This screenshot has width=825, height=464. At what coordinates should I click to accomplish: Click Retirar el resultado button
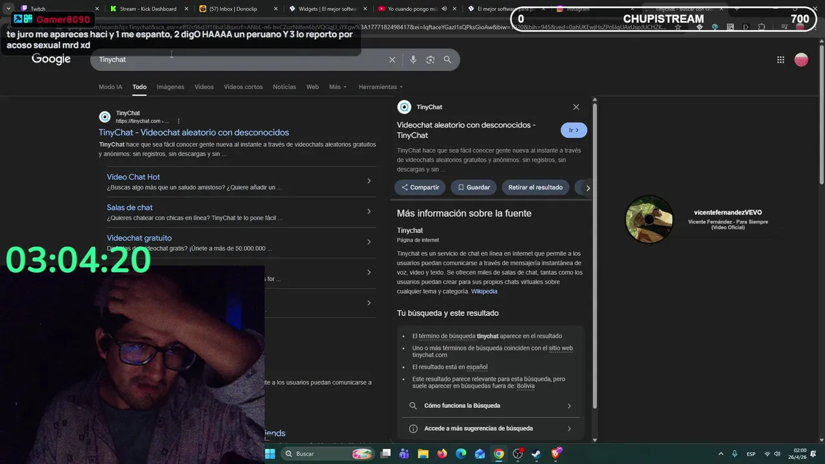[x=535, y=188]
